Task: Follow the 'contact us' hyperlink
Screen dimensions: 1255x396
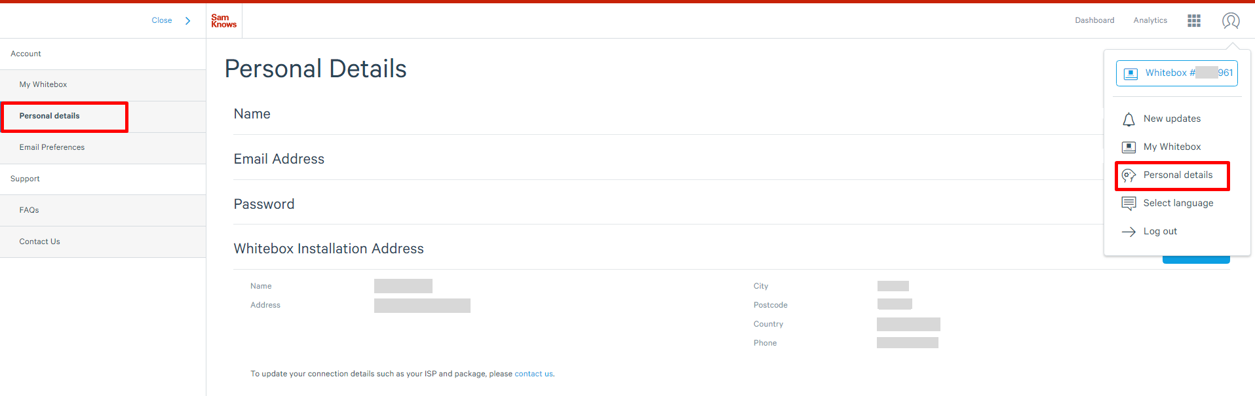Action: point(533,374)
